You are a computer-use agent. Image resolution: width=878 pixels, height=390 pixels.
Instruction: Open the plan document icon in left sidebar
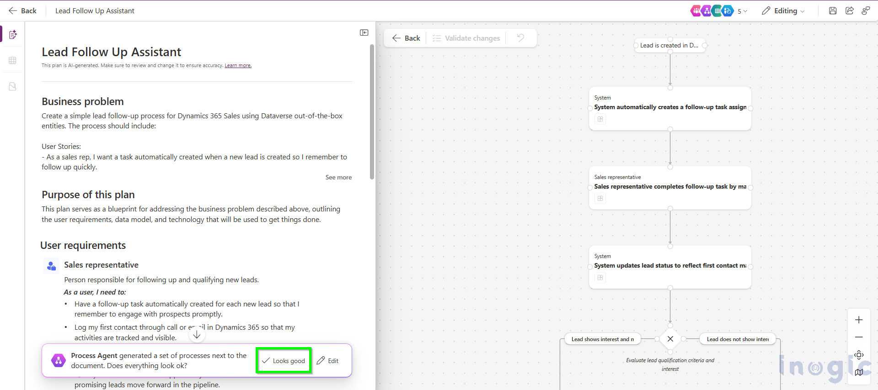pyautogui.click(x=13, y=34)
